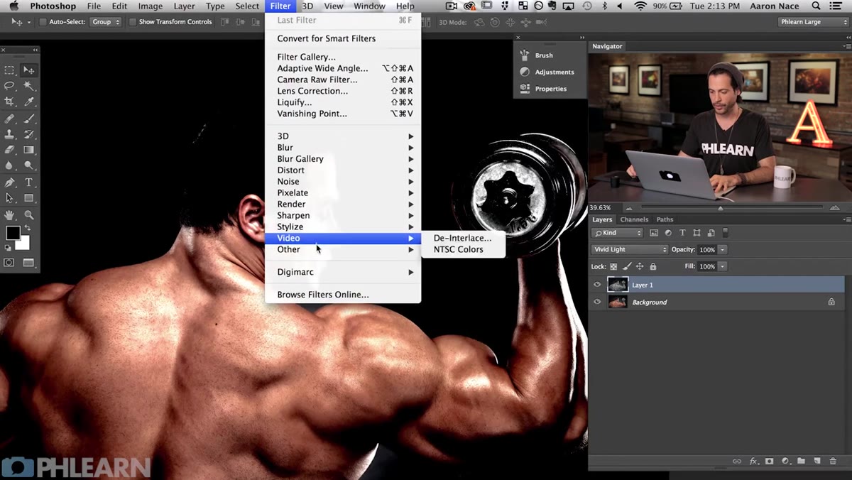Screen dimensions: 852x480
Task: Select the Magic Wand tool
Action: pos(29,86)
